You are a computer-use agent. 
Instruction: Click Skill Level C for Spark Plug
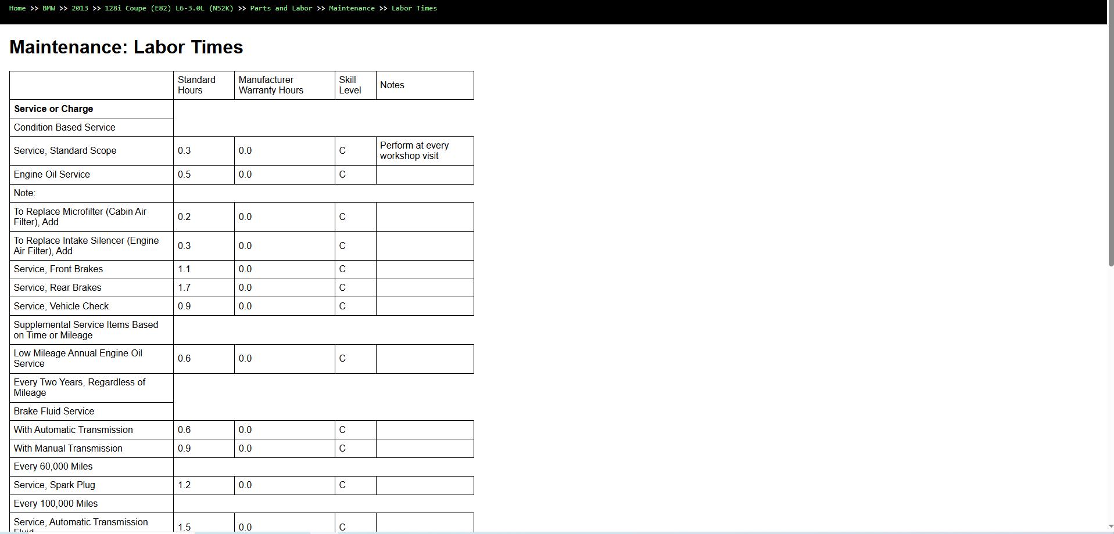[x=356, y=485]
